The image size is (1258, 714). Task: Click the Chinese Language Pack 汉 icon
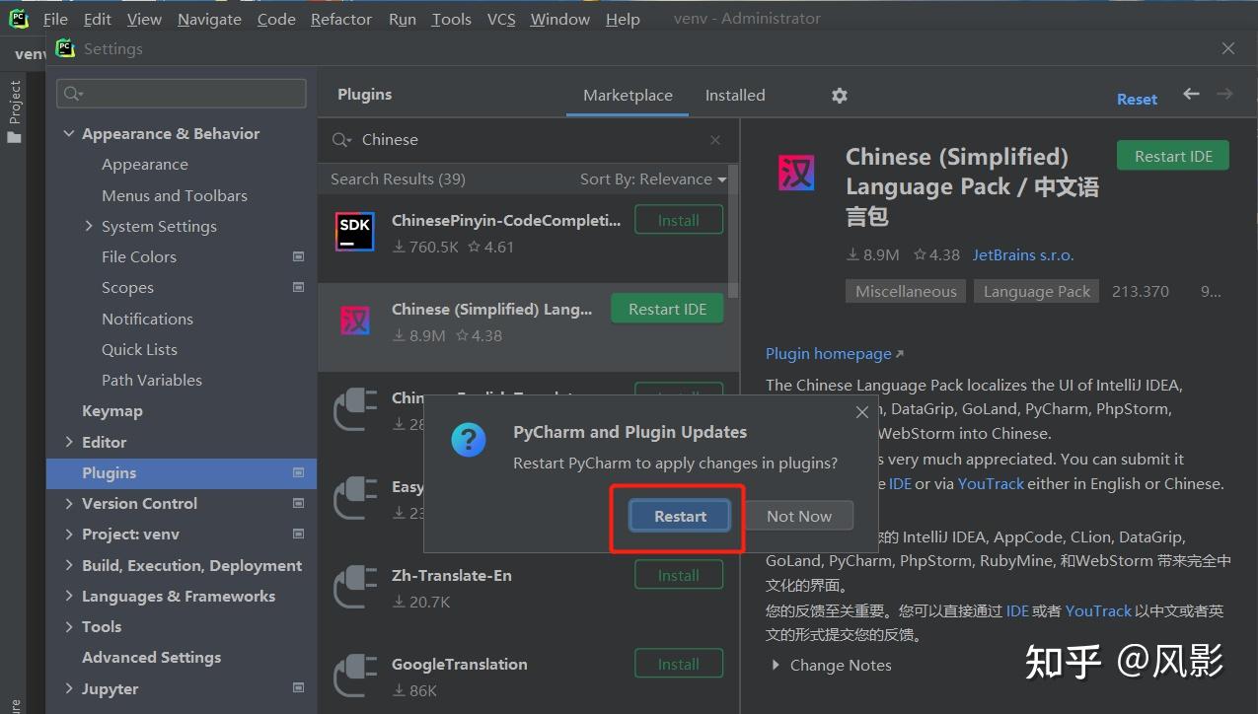(795, 172)
